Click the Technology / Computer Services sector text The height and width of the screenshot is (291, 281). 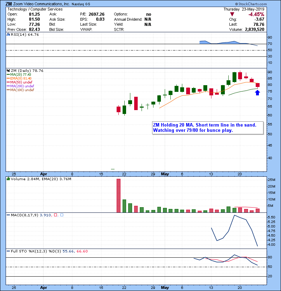click(x=35, y=9)
